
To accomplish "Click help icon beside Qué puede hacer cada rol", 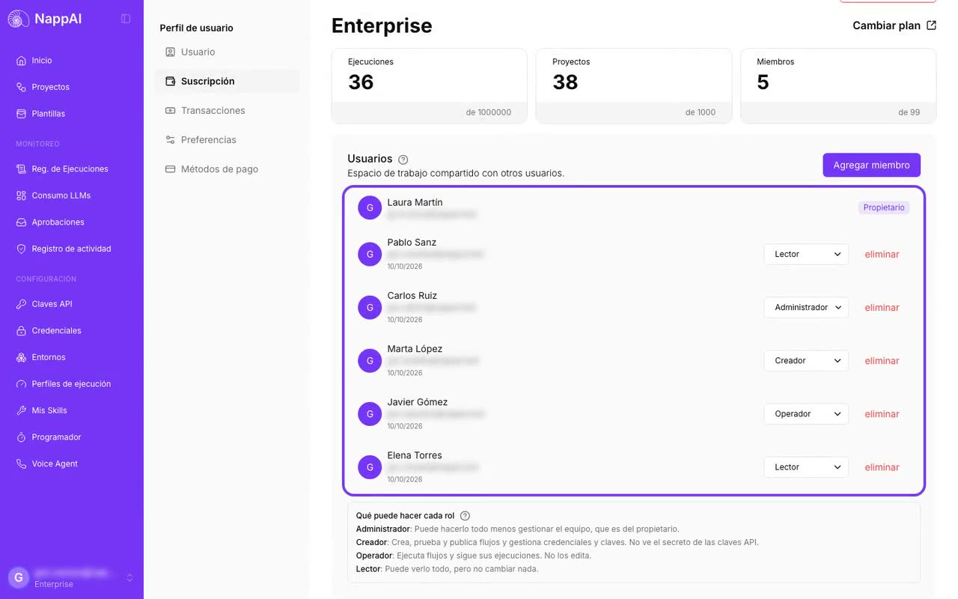I will (465, 516).
